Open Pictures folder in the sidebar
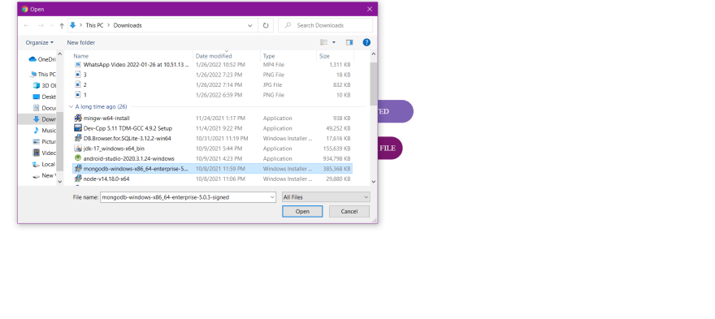This screenshot has height=319, width=715. coord(45,142)
